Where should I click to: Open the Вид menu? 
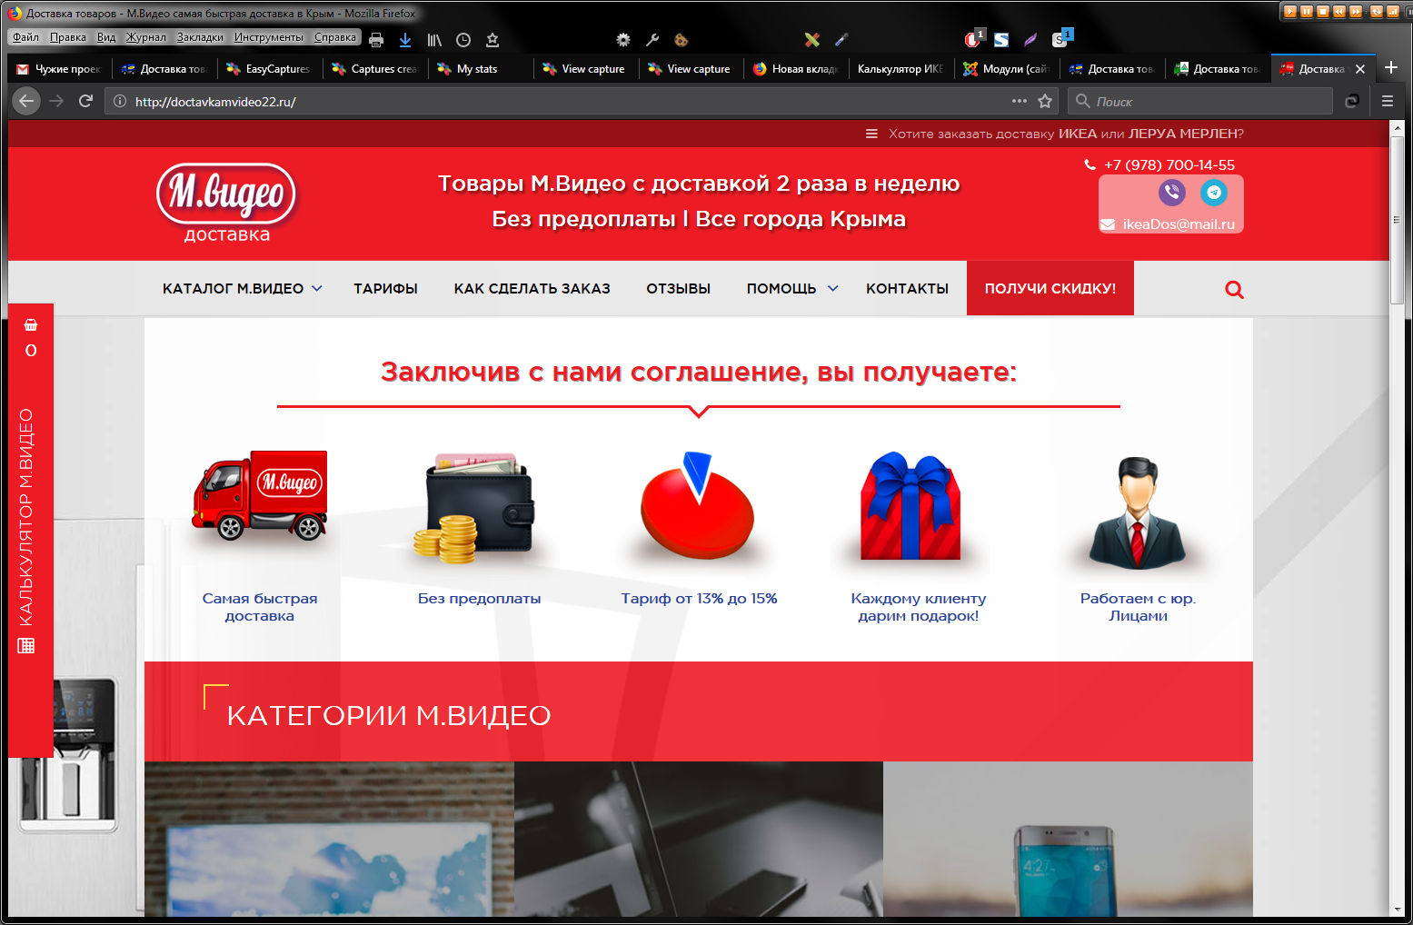pos(106,37)
